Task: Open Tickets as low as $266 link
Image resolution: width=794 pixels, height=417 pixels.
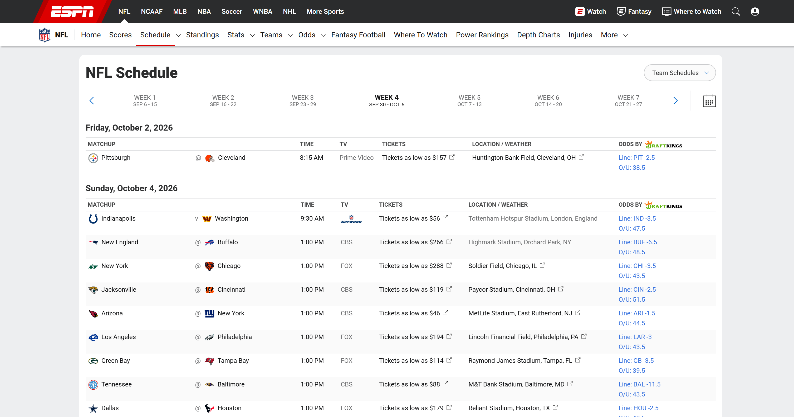Action: 411,242
